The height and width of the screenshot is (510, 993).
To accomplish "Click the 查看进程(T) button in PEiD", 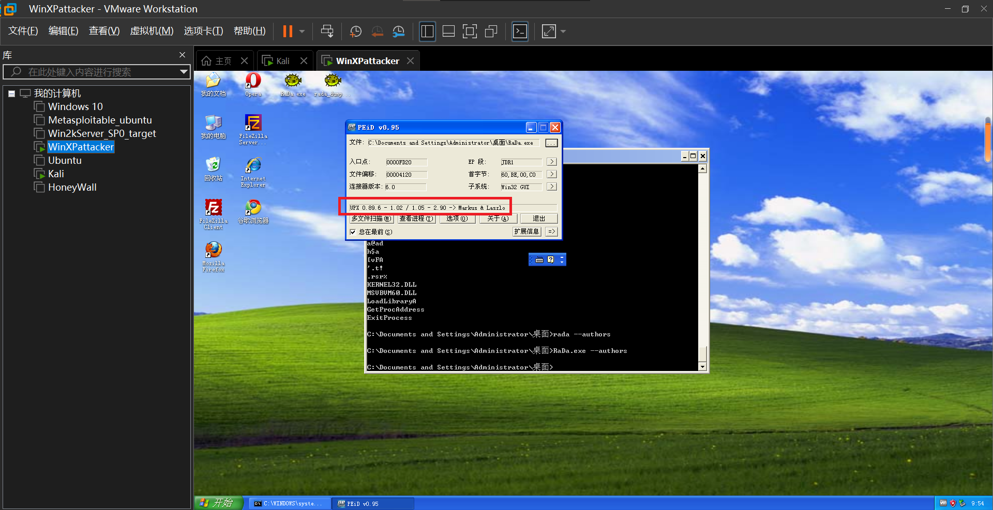I will tap(416, 219).
